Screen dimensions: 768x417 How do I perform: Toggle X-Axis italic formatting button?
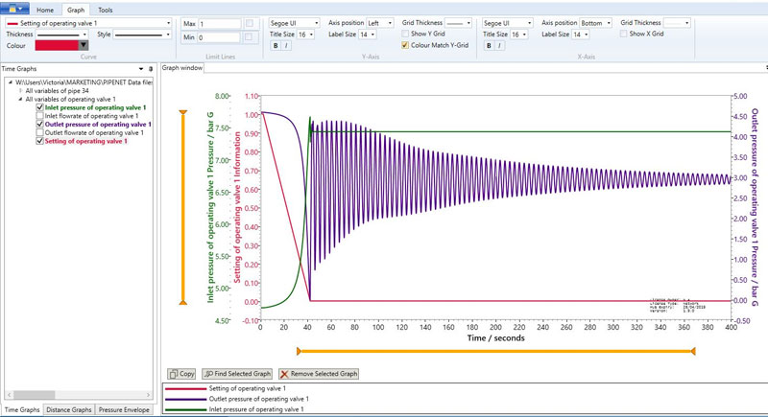(499, 45)
